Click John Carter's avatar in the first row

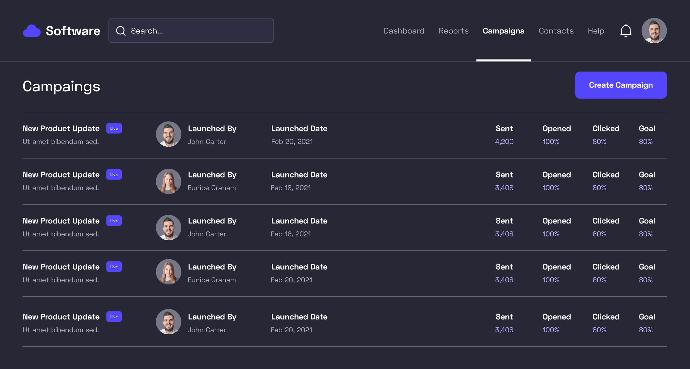[x=168, y=134]
